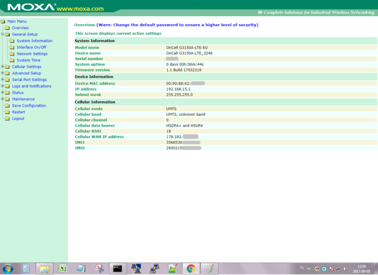Collapse the General Setup tree node
Image resolution: width=378 pixels, height=275 pixels.
[2, 34]
